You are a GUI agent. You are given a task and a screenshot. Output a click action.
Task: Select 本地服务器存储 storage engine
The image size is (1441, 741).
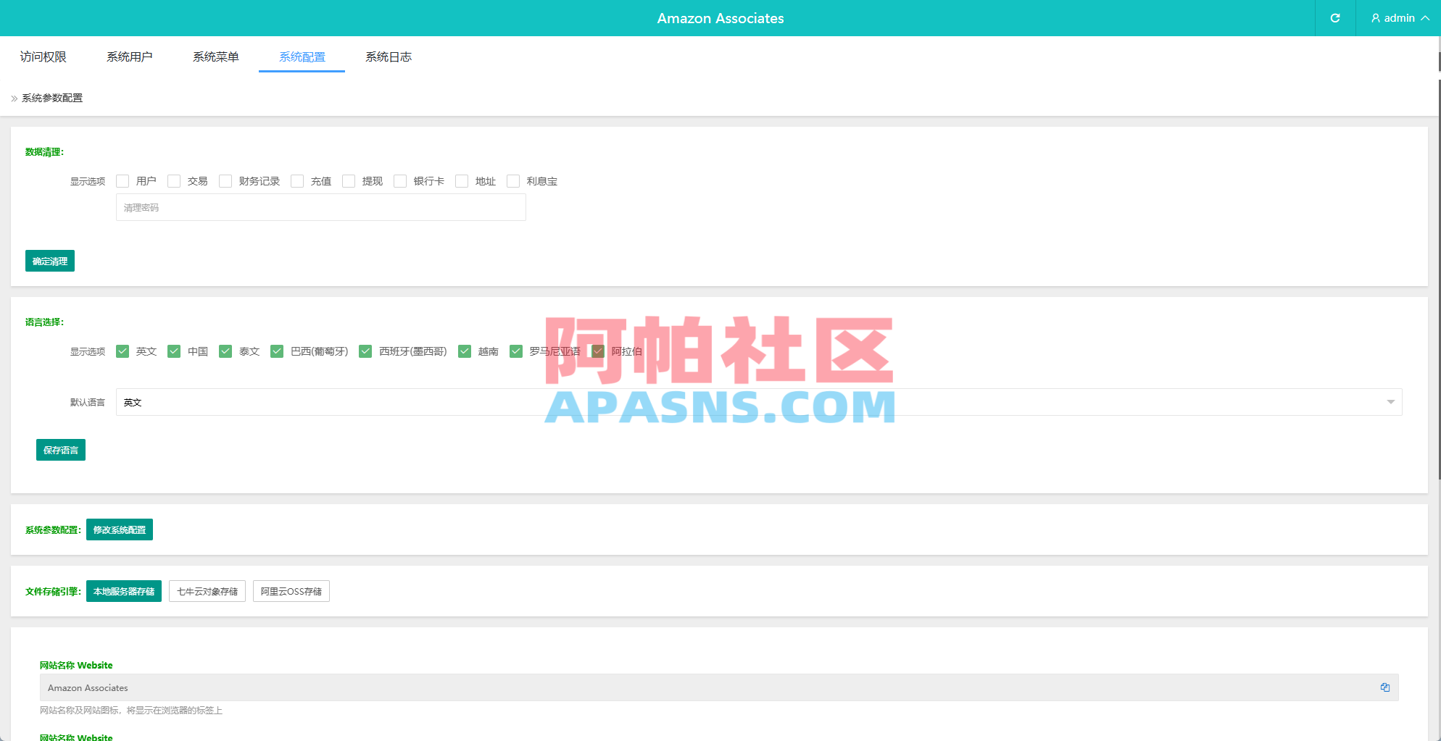[124, 591]
